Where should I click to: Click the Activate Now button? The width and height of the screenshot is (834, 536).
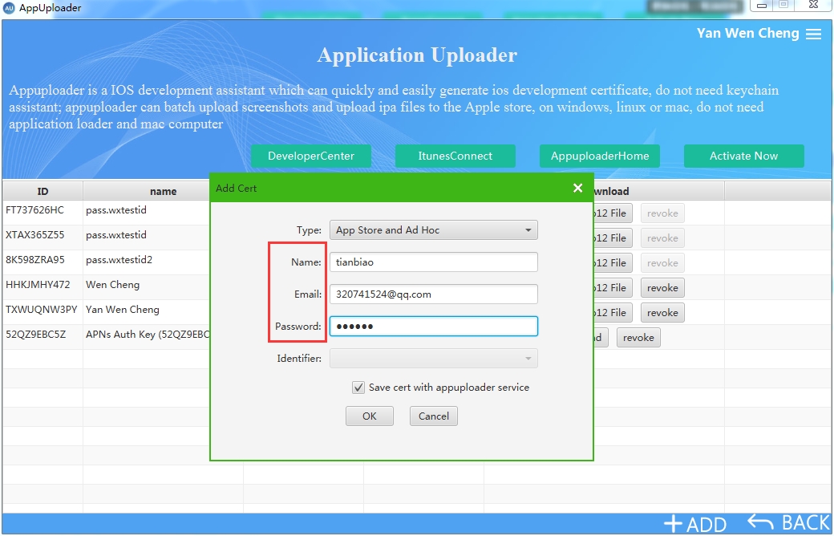(743, 156)
